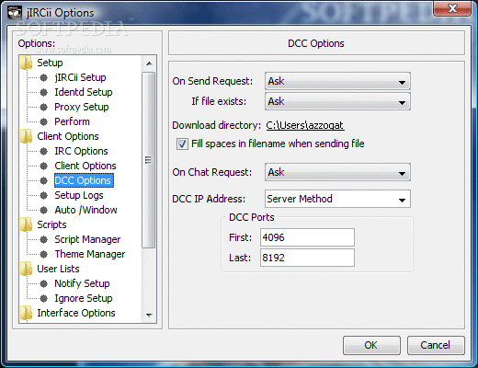
Task: Click the Interface Options folder icon
Action: [26, 313]
